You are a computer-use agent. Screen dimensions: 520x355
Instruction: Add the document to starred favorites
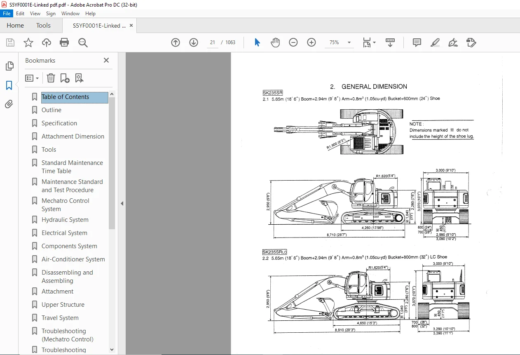(28, 42)
